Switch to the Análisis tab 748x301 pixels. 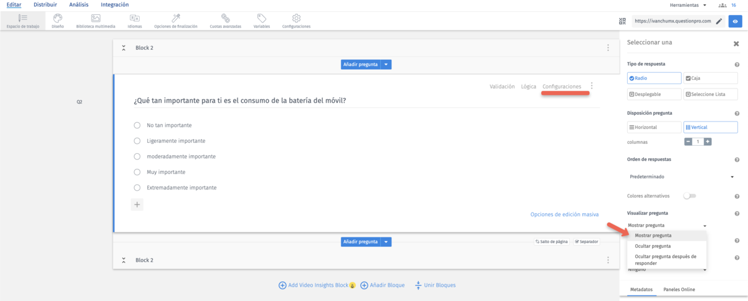pyautogui.click(x=79, y=5)
